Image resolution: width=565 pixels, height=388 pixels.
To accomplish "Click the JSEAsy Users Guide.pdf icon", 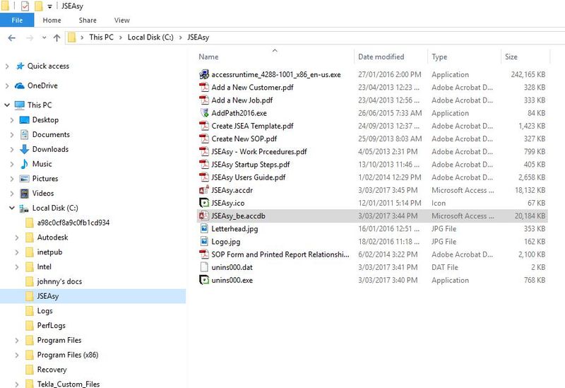I will [x=204, y=177].
